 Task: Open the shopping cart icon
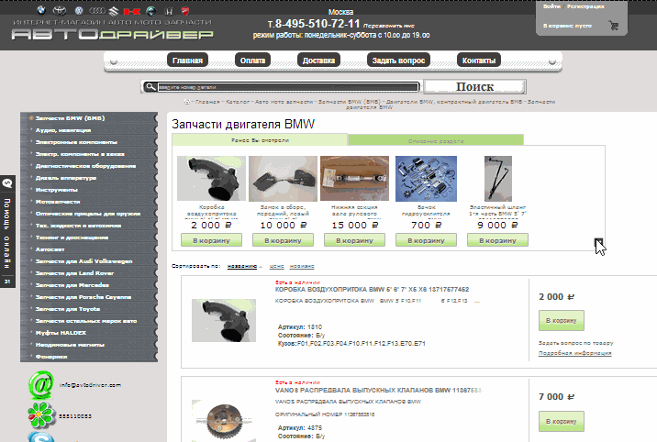tap(614, 26)
